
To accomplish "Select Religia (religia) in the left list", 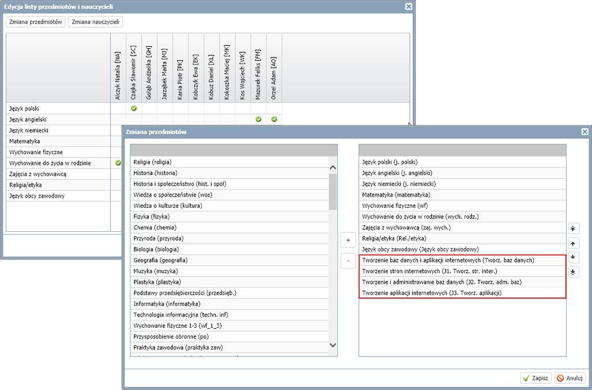I will pyautogui.click(x=230, y=162).
